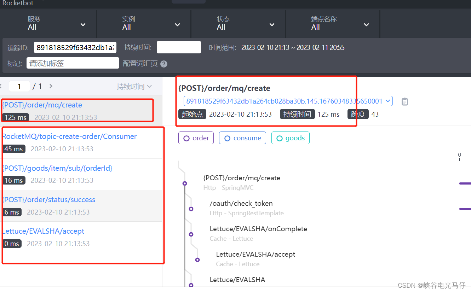Select {POST}/order/status/success trace
471x292 pixels.
pyautogui.click(x=81, y=206)
